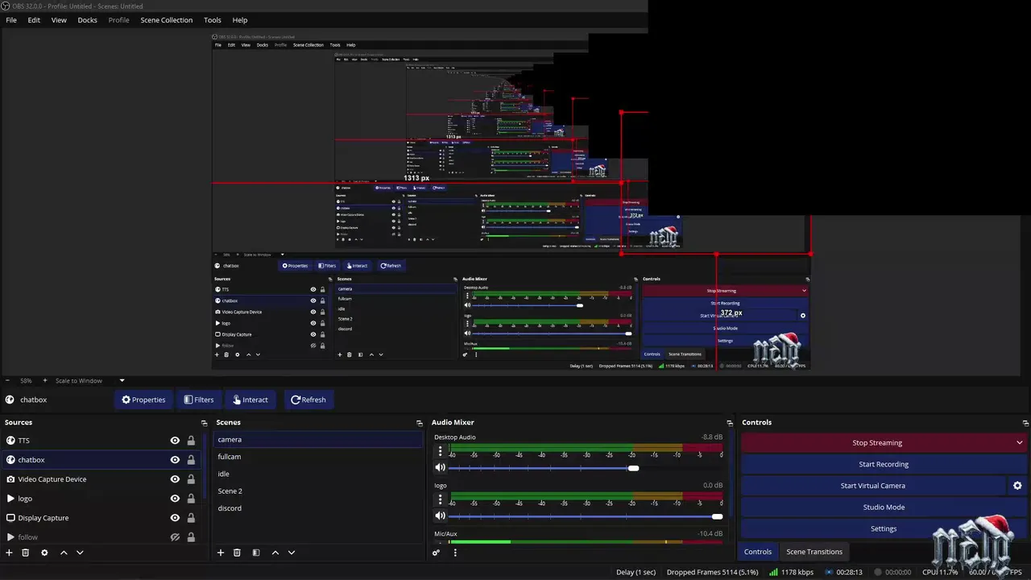This screenshot has height=580, width=1031.
Task: Switch to Scene Transitions tab
Action: 814,552
